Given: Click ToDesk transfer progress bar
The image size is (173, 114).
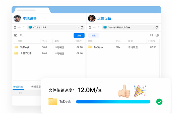Looking at the screenshot, I should (x=113, y=102).
